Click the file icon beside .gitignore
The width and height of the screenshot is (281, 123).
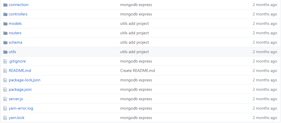coord(5,61)
